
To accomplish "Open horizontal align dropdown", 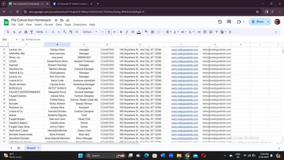I will click(169, 32).
